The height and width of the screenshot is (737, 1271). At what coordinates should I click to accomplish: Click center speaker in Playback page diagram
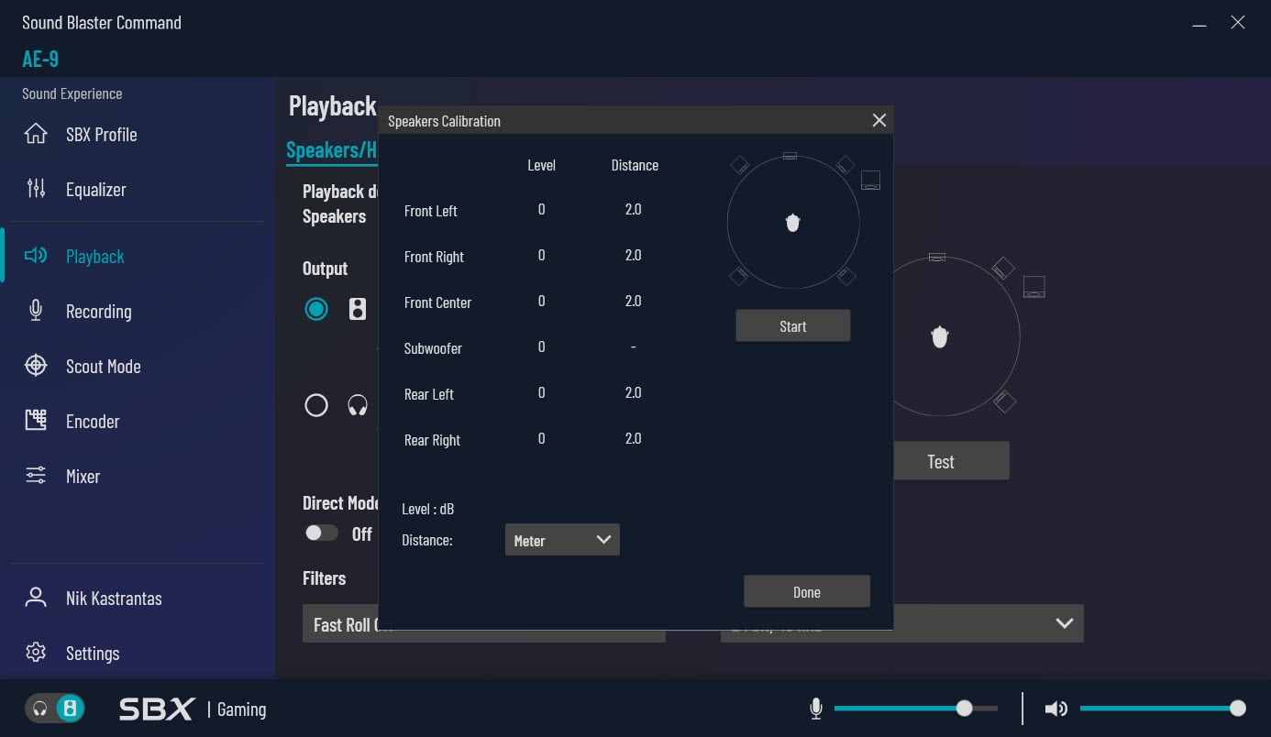pos(936,257)
